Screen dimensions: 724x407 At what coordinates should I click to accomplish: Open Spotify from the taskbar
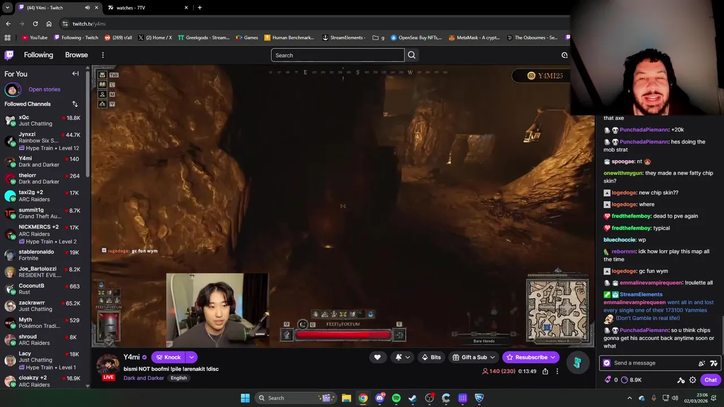pyautogui.click(x=396, y=398)
